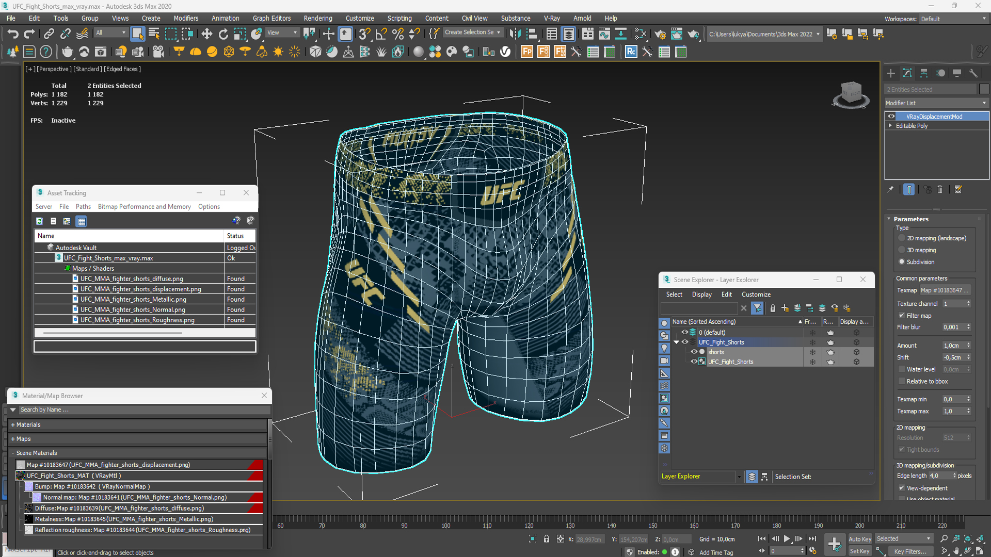Expand the Materials group
This screenshot has height=557, width=991.
coord(13,425)
